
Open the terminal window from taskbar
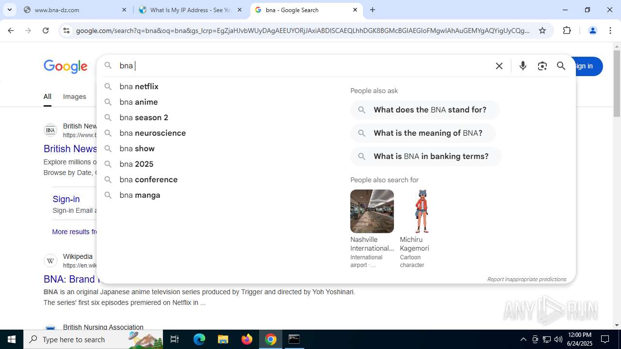click(x=294, y=339)
